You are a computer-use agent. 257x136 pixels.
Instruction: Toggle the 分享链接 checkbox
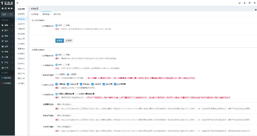coord(57,84)
